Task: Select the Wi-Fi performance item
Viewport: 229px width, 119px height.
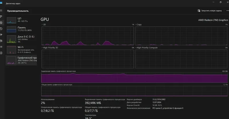Action: pos(21,50)
